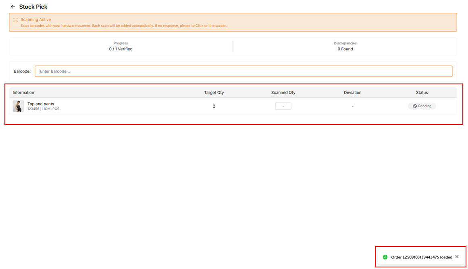The image size is (468, 269).
Task: Focus the Enter Barcode input field
Action: click(x=243, y=71)
